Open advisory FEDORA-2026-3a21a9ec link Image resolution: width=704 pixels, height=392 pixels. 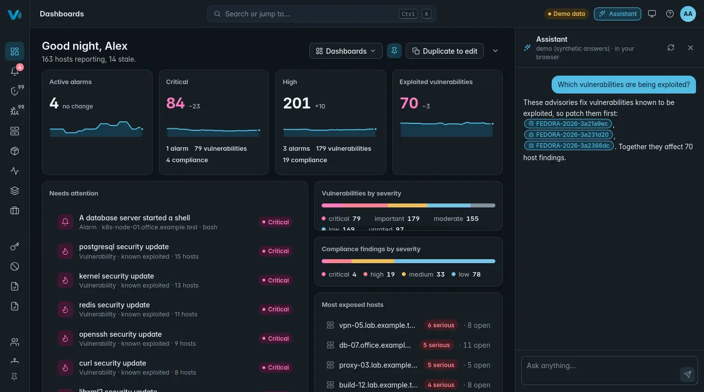[x=568, y=124]
